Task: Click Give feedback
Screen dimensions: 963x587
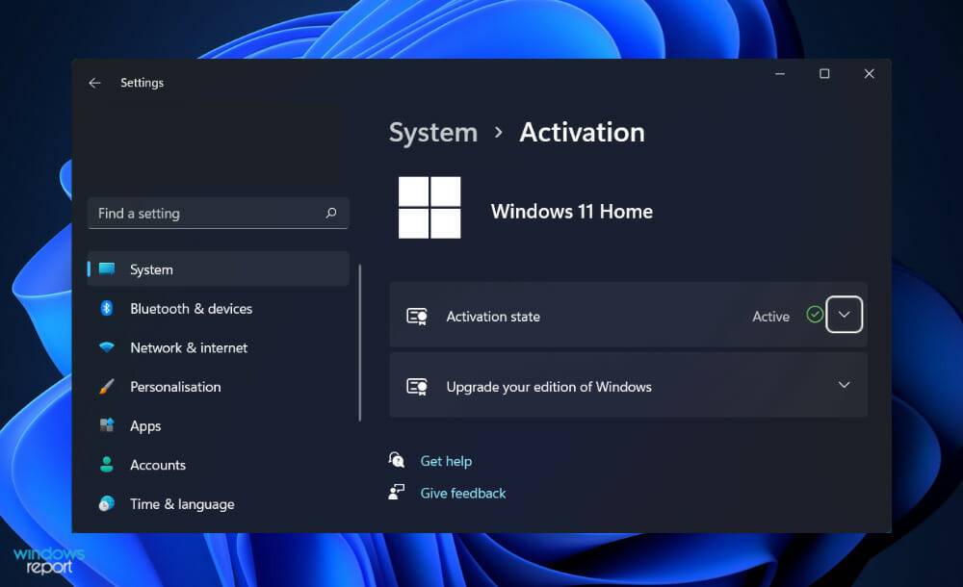Action: coord(463,493)
